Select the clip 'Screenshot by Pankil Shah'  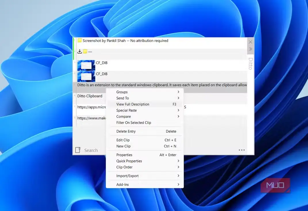[160, 43]
